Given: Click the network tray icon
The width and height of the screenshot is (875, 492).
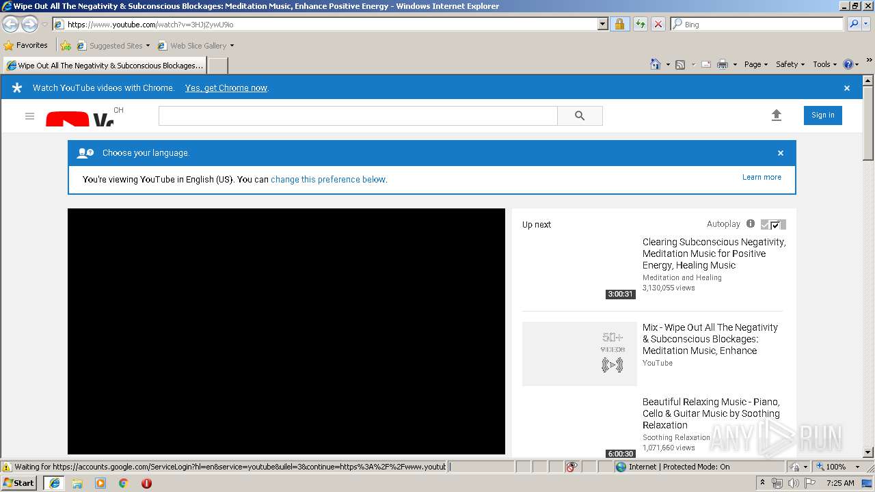Looking at the screenshot, I should 777,483.
